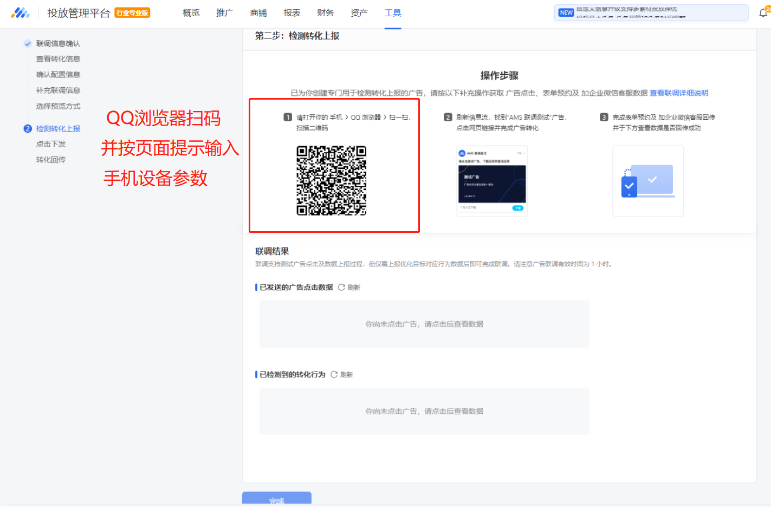This screenshot has height=509, width=771.
Task: Click the step 2 circle icon in sidebar
Action: 28,129
